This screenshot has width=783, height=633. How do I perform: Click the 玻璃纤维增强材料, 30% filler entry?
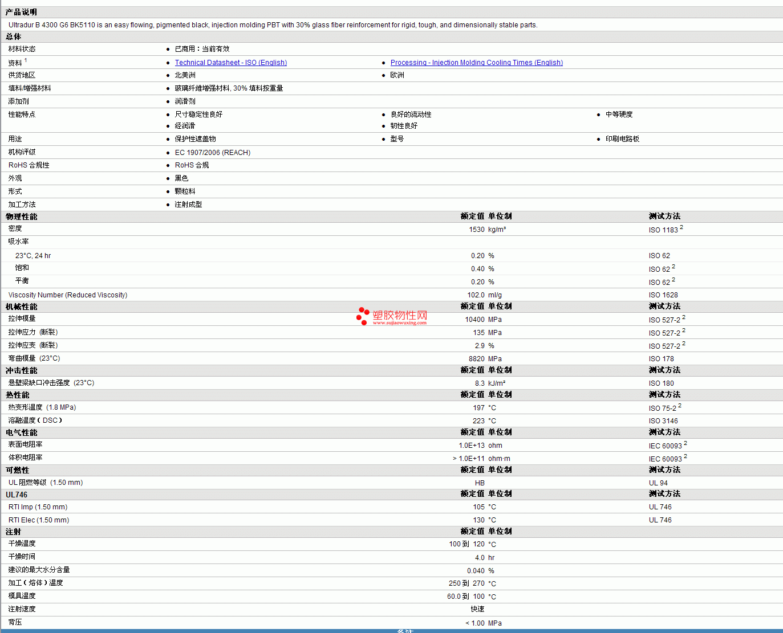[x=229, y=88]
